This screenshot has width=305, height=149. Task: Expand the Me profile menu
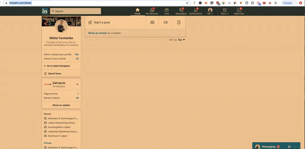(210, 11)
